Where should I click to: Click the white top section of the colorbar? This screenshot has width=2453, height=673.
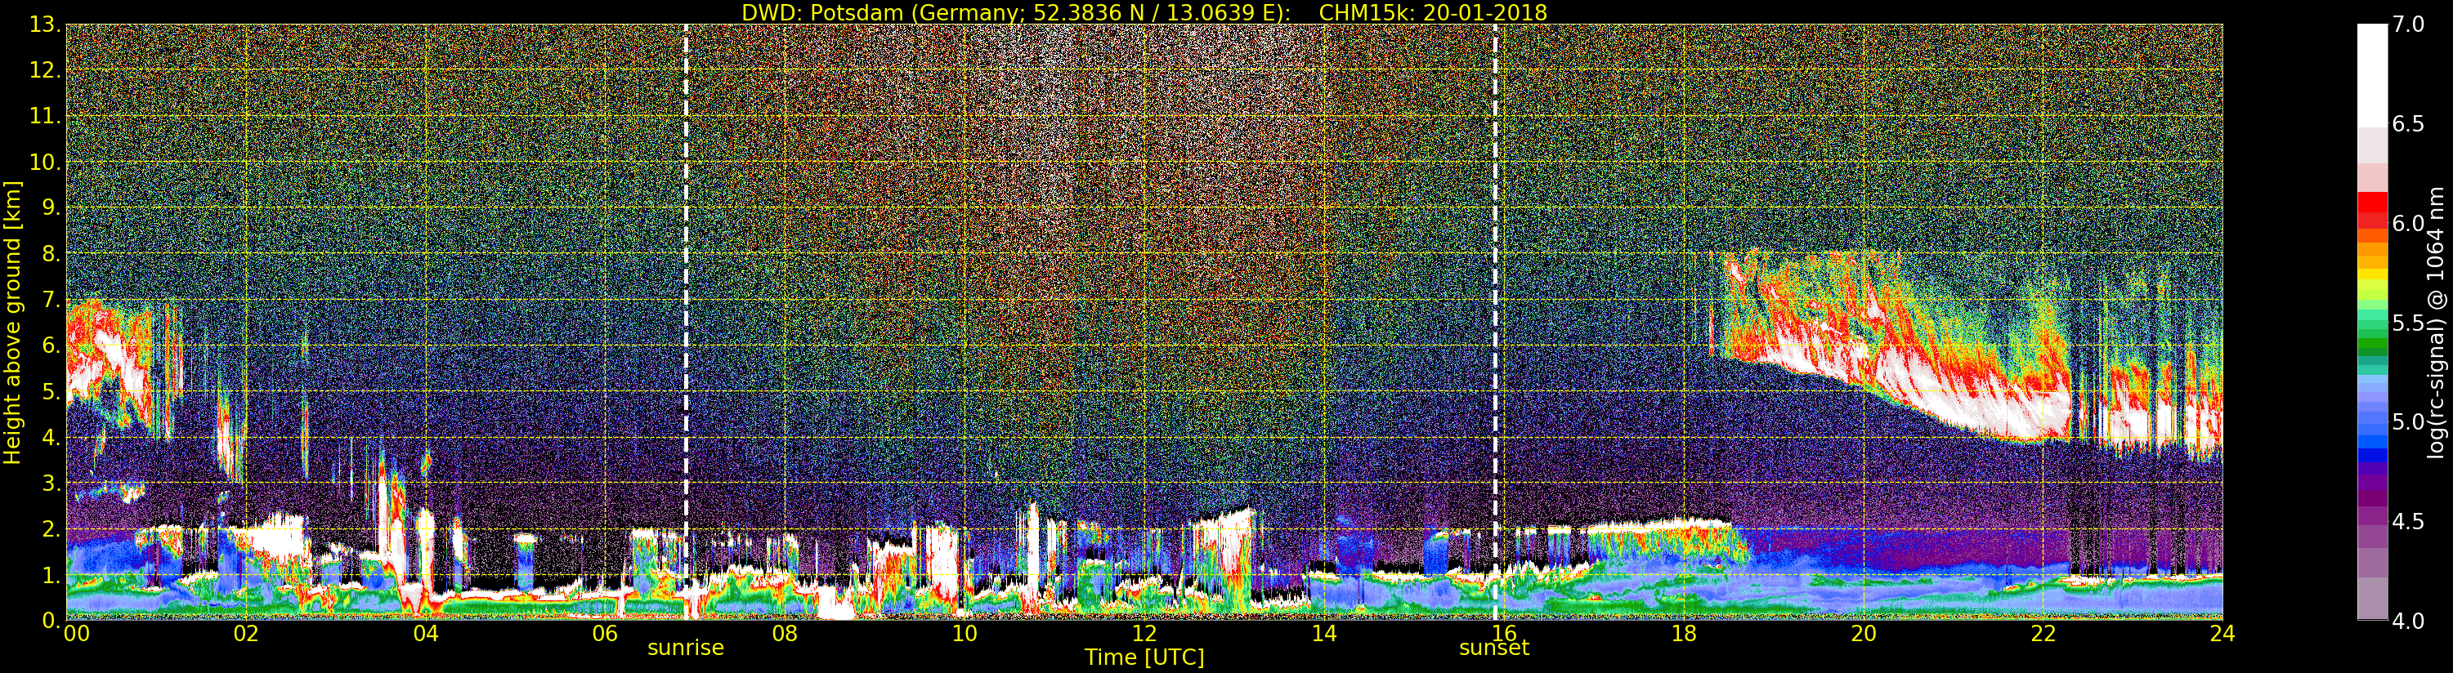(2372, 76)
